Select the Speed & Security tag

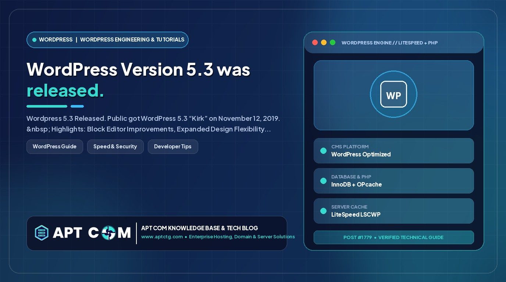[115, 147]
